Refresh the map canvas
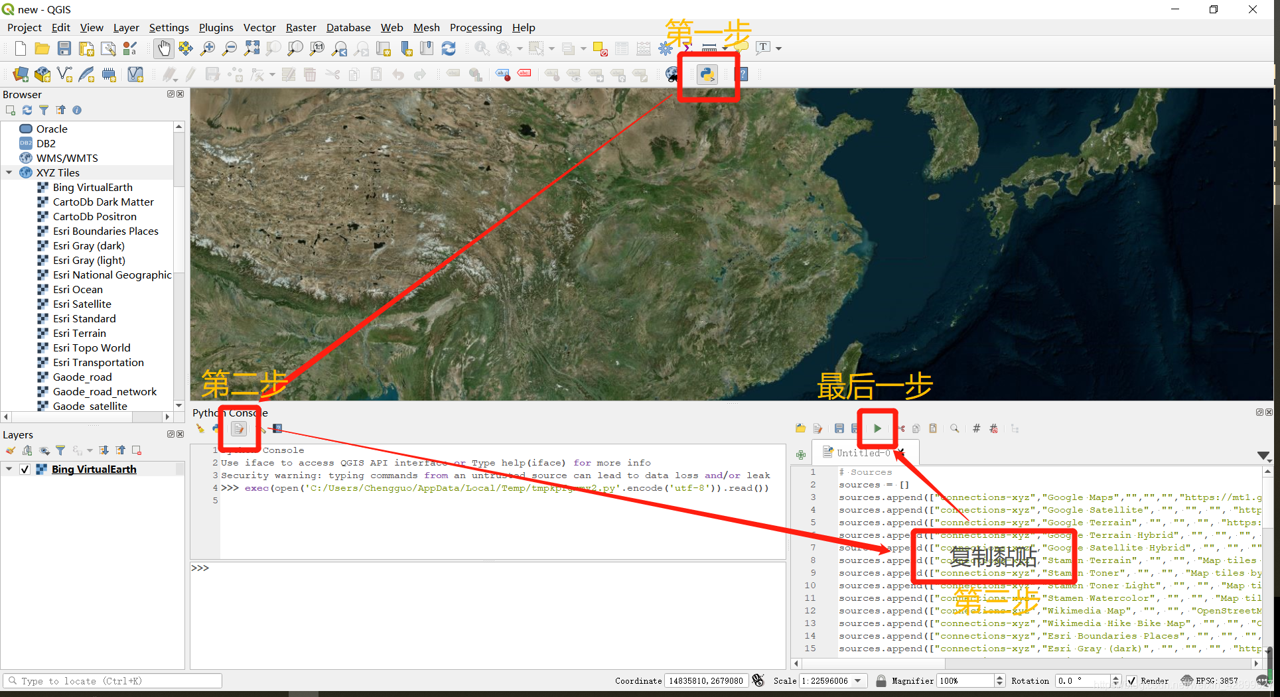1280x697 pixels. [x=449, y=48]
